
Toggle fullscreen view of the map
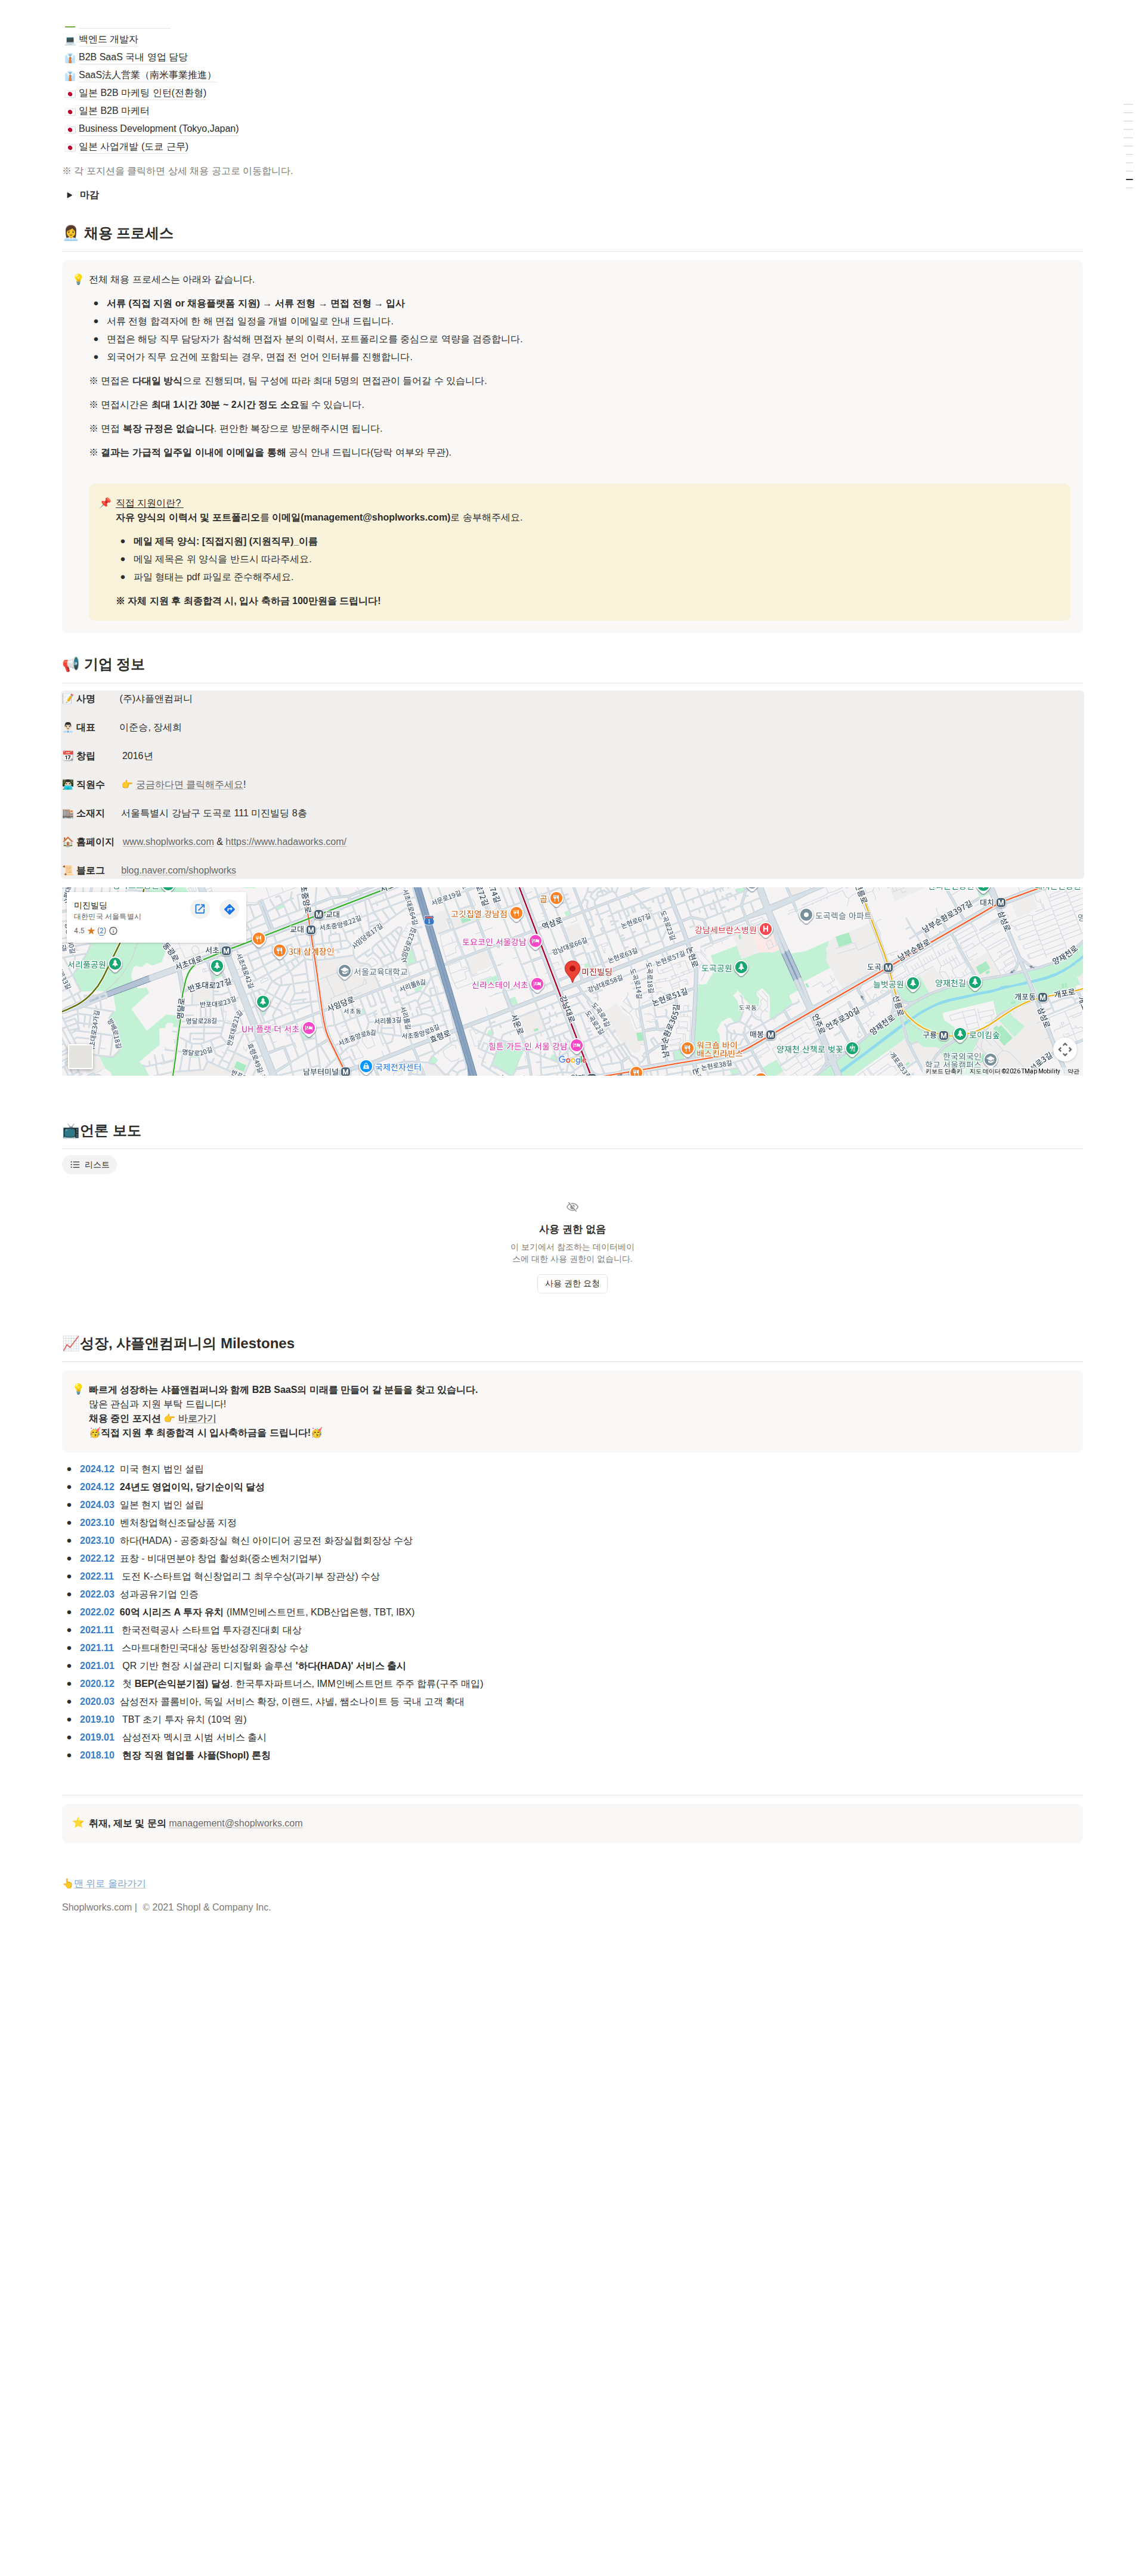tap(1065, 1049)
